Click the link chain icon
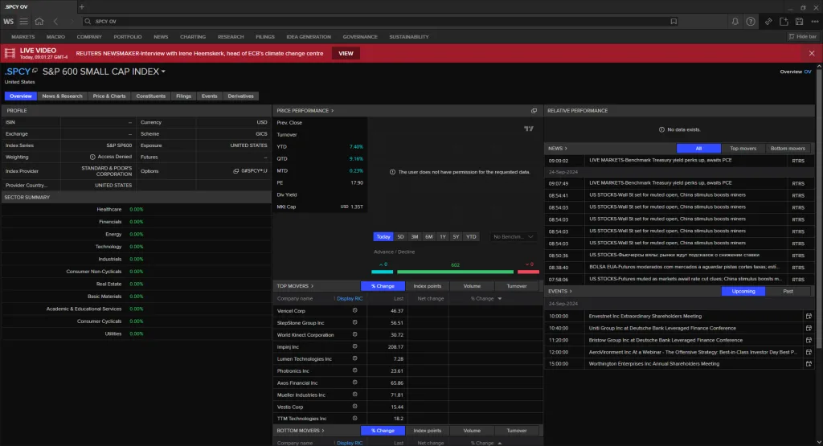 click(x=768, y=22)
